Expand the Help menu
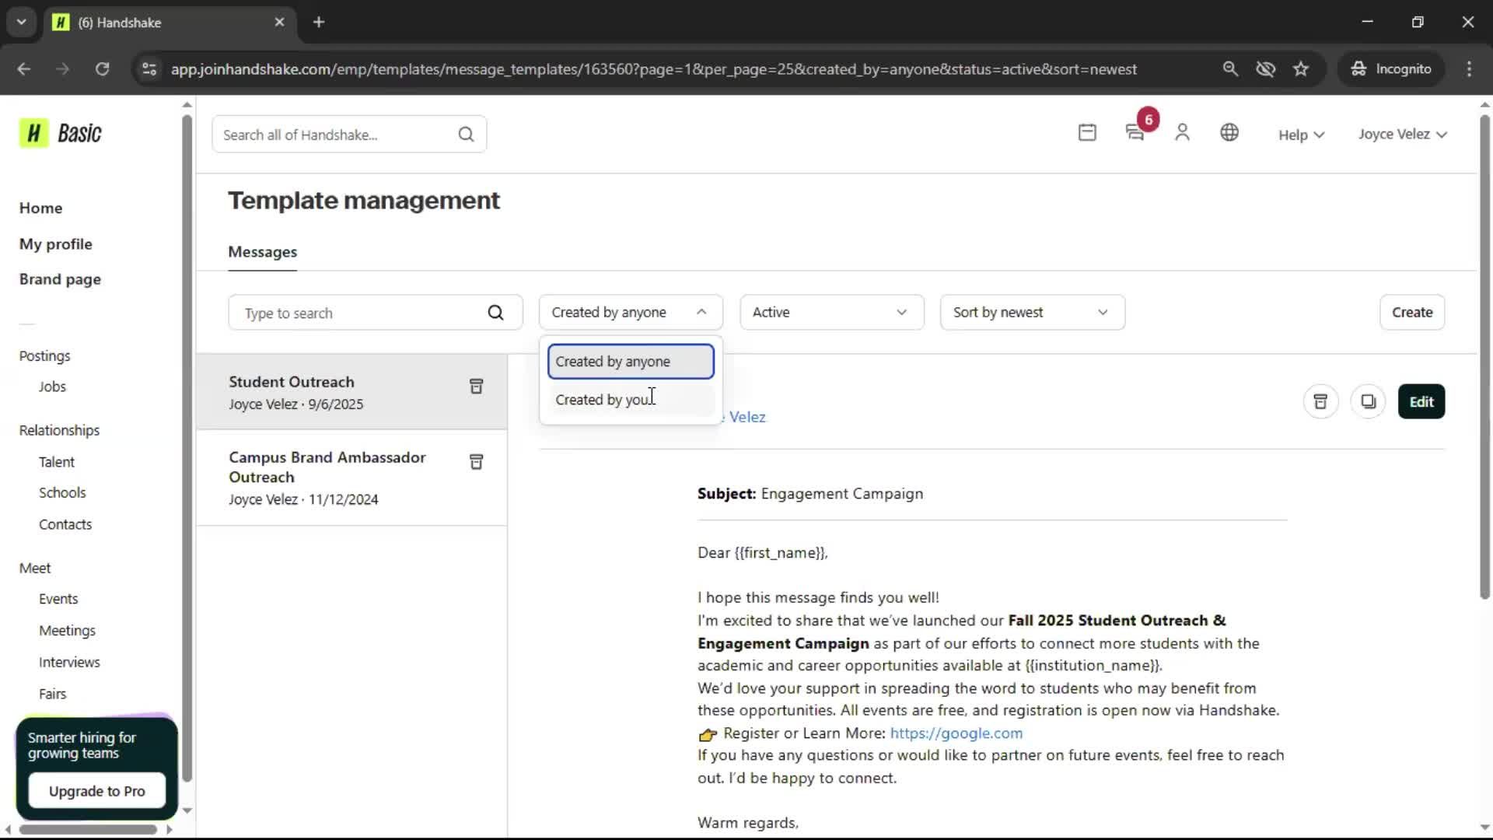Viewport: 1493px width, 840px height. click(x=1301, y=135)
